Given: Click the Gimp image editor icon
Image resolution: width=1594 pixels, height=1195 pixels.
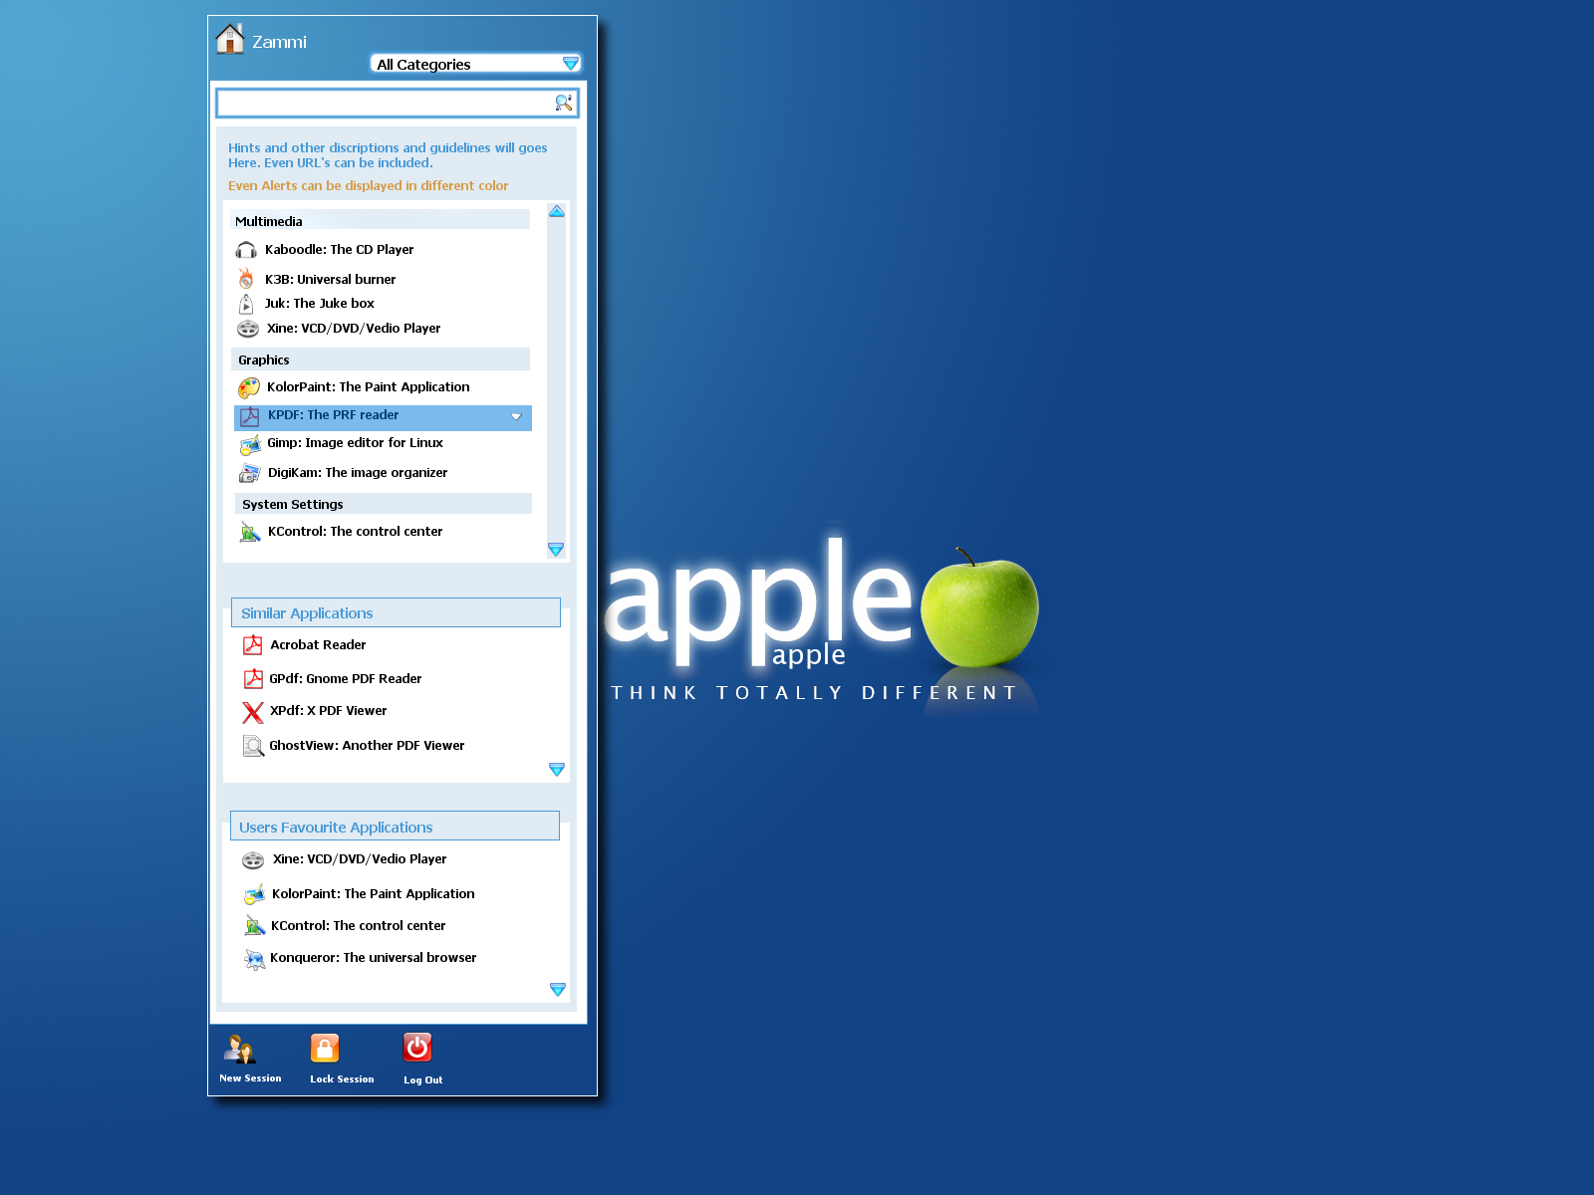Looking at the screenshot, I should tap(250, 444).
